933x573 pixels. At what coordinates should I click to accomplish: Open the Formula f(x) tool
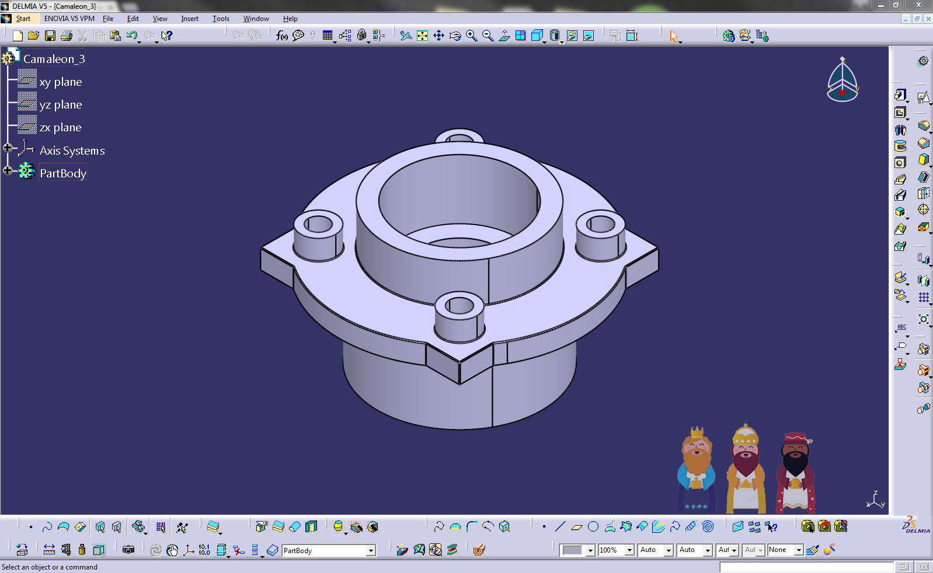[282, 36]
